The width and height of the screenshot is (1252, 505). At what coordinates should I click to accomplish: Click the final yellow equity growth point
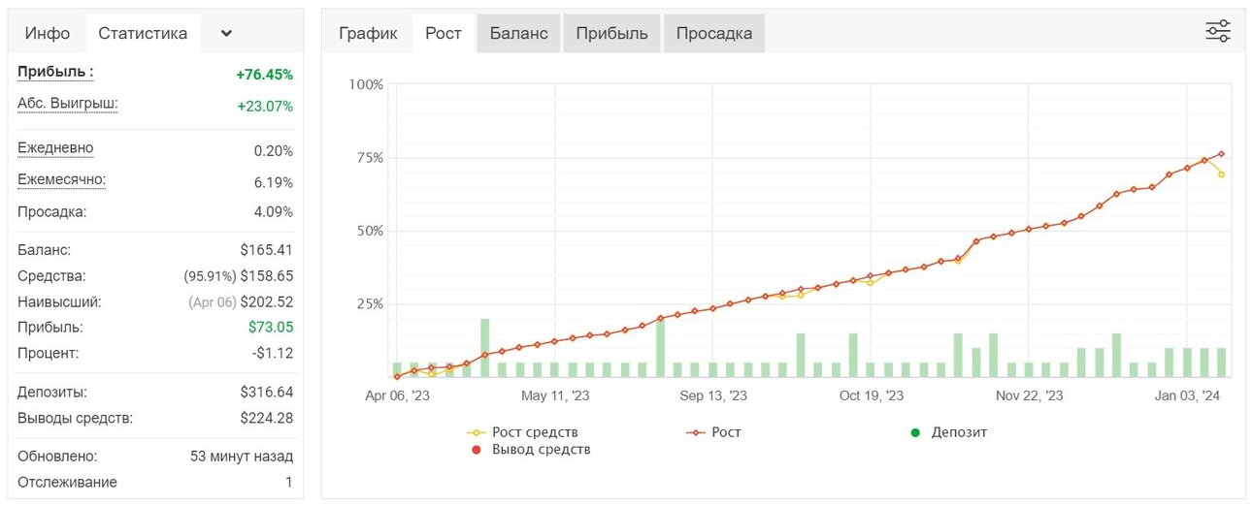(1221, 174)
